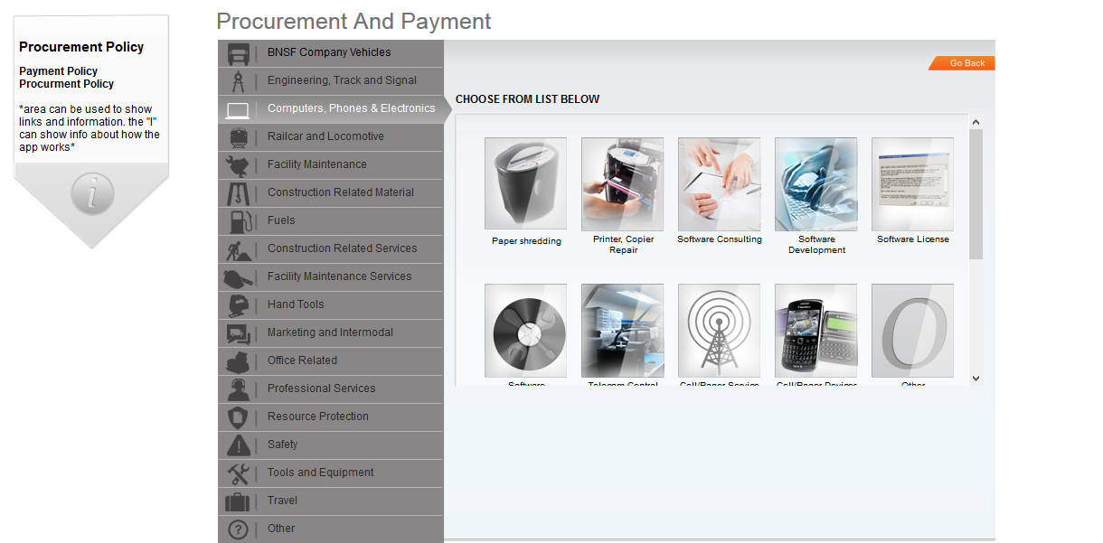
Task: Click the Construction Related Material crane icon
Action: coord(238,193)
